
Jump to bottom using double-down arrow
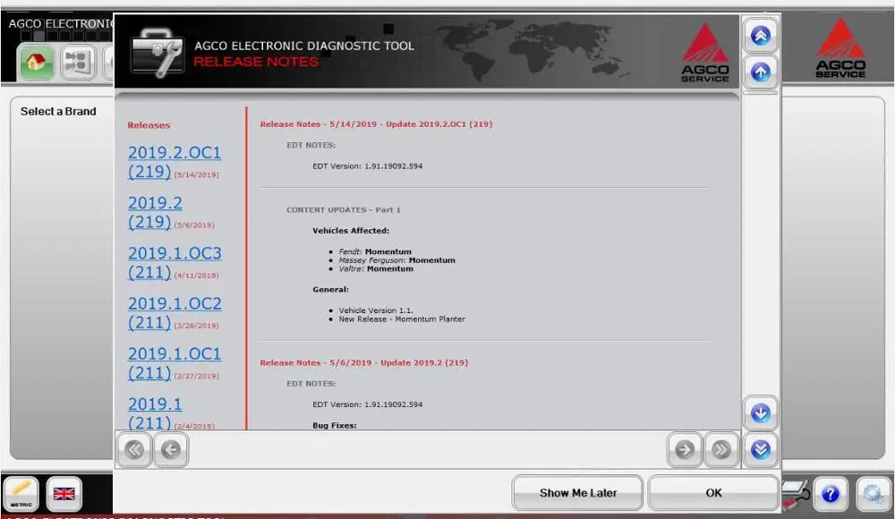click(760, 450)
